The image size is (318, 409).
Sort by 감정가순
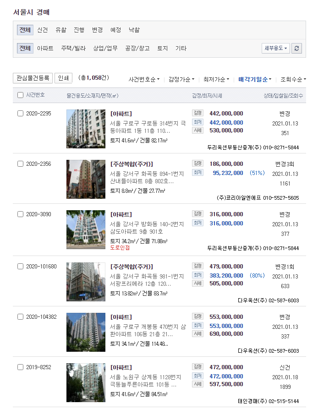tap(181, 79)
